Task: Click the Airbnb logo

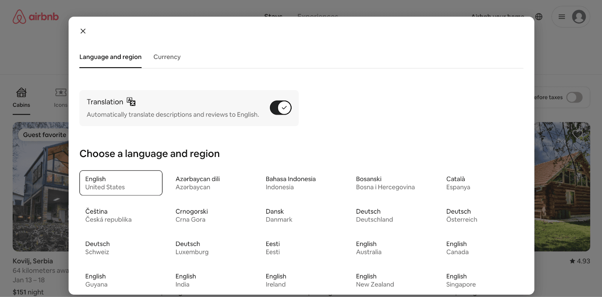Action: pyautogui.click(x=36, y=17)
